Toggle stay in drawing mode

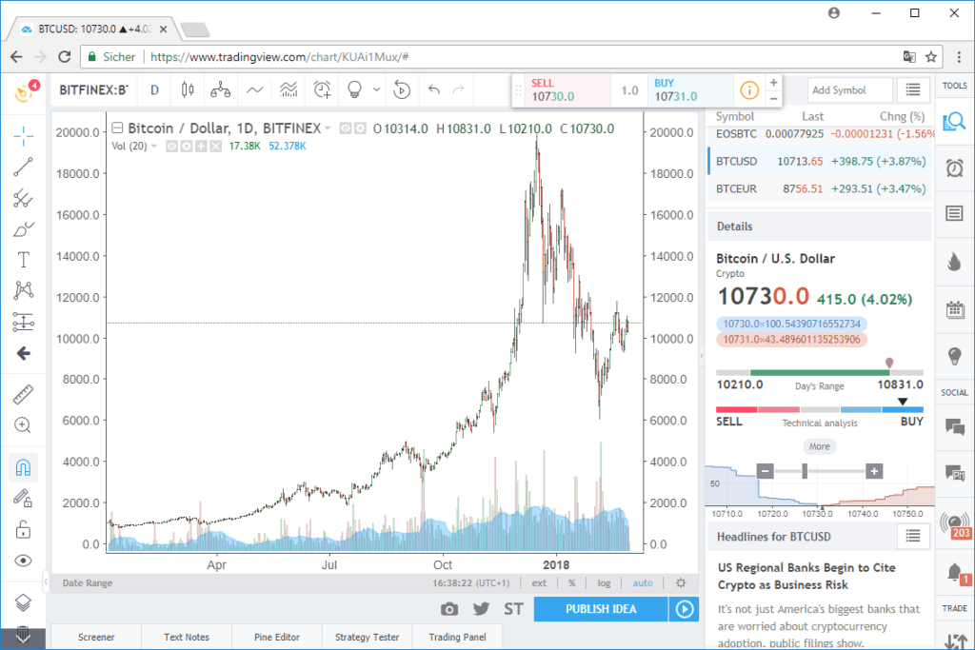pyautogui.click(x=23, y=499)
